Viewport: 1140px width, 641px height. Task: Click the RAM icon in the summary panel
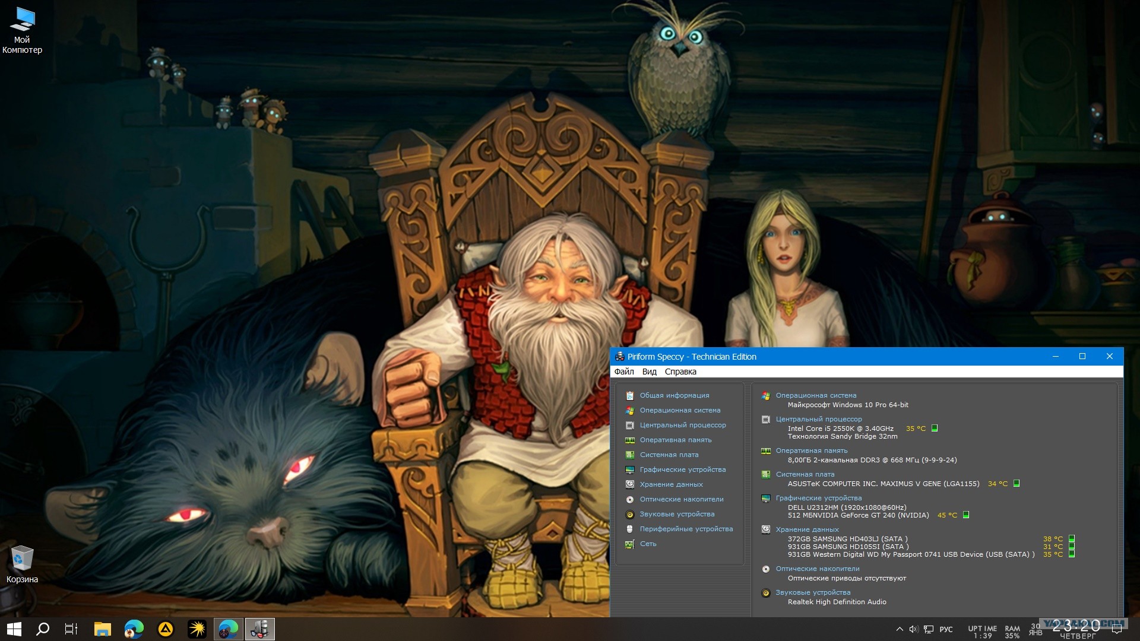[x=765, y=450]
